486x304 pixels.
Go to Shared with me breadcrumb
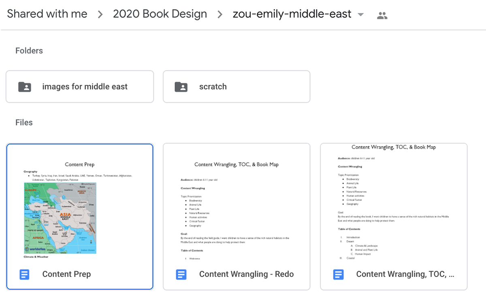click(47, 14)
